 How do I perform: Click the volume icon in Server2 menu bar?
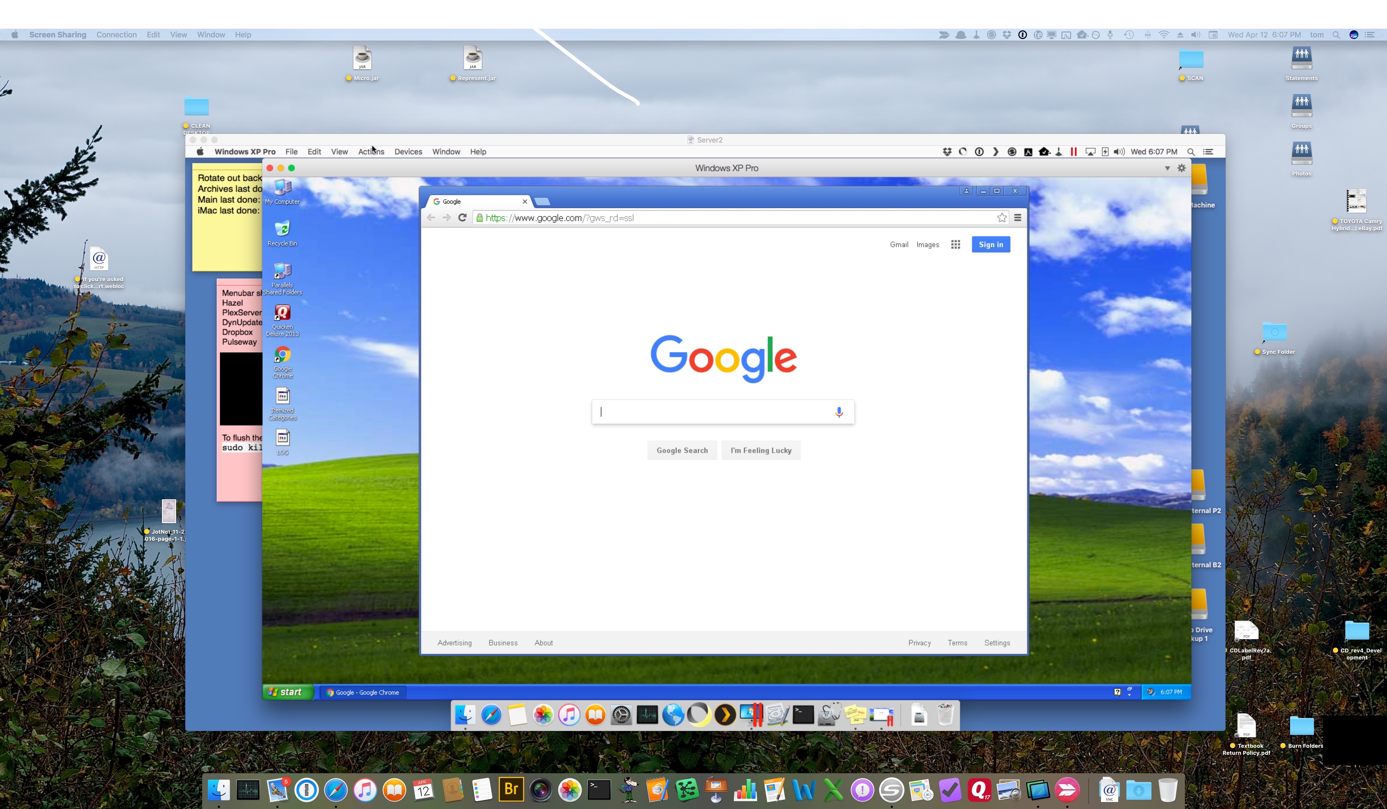1119,152
